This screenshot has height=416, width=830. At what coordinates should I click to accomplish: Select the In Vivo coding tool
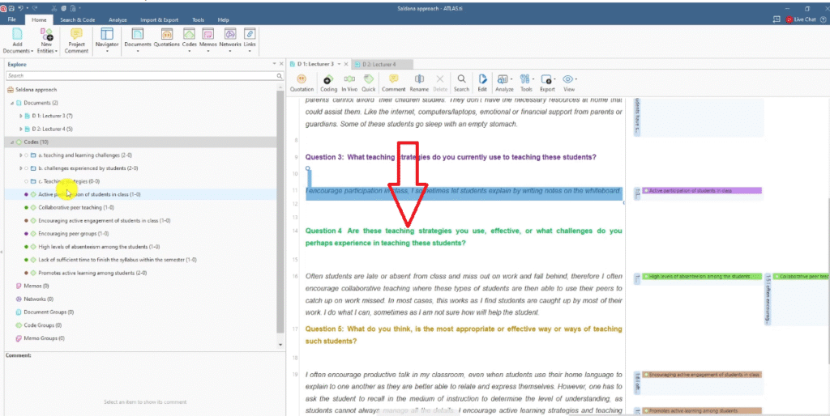coord(349,82)
